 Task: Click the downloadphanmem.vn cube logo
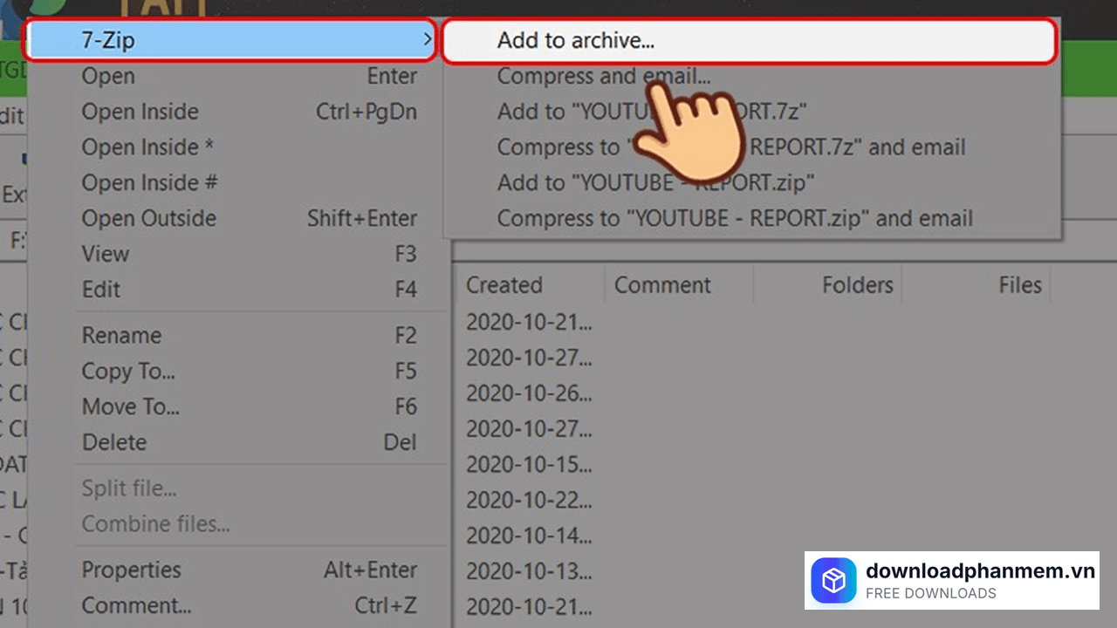(x=833, y=580)
